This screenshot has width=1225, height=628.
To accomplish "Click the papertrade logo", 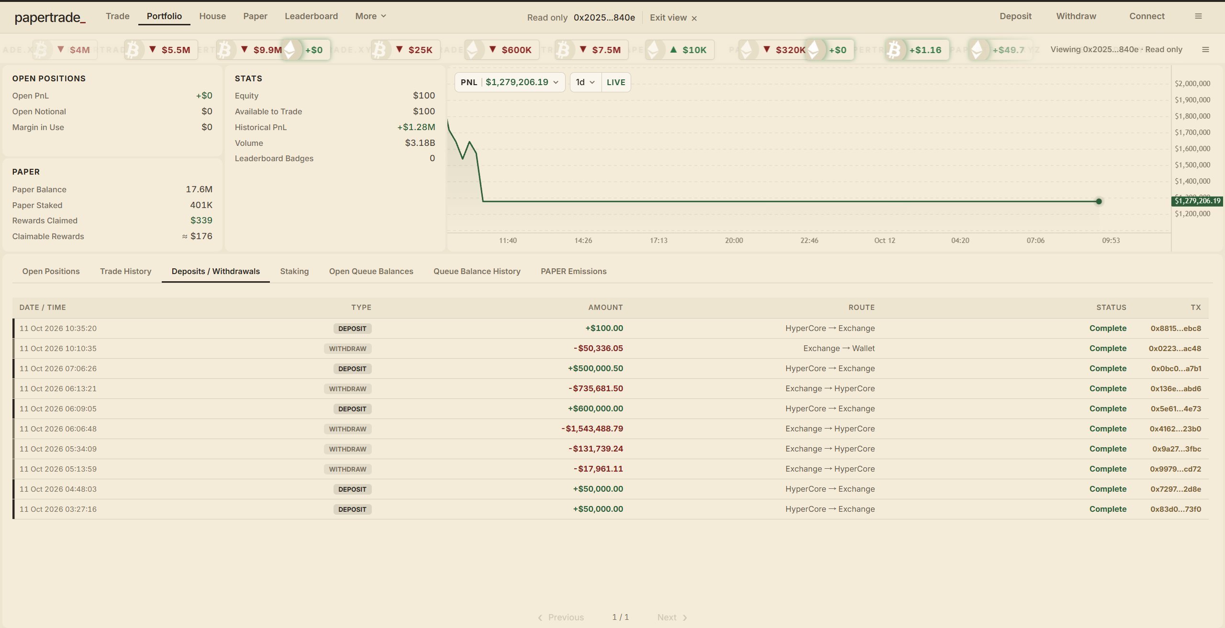I will click(50, 18).
